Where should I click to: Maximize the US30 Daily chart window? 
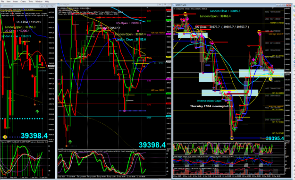(x=47, y=6)
